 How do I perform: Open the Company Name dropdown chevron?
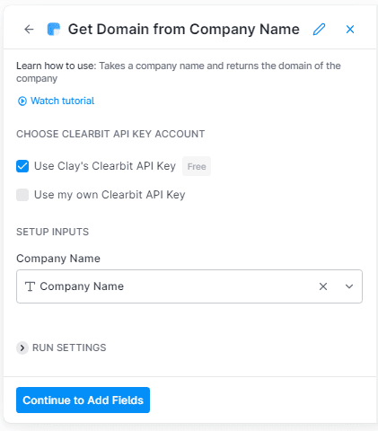pos(349,286)
